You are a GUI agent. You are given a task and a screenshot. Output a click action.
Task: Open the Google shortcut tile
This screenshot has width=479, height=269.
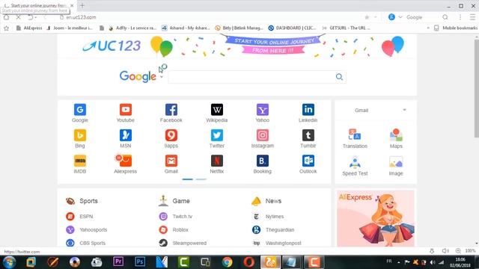pyautogui.click(x=80, y=113)
